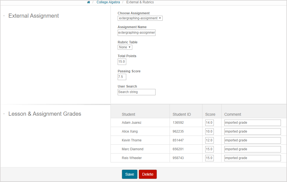Open the Rubric Table dropdown
This screenshot has height=182, width=287.
click(125, 47)
